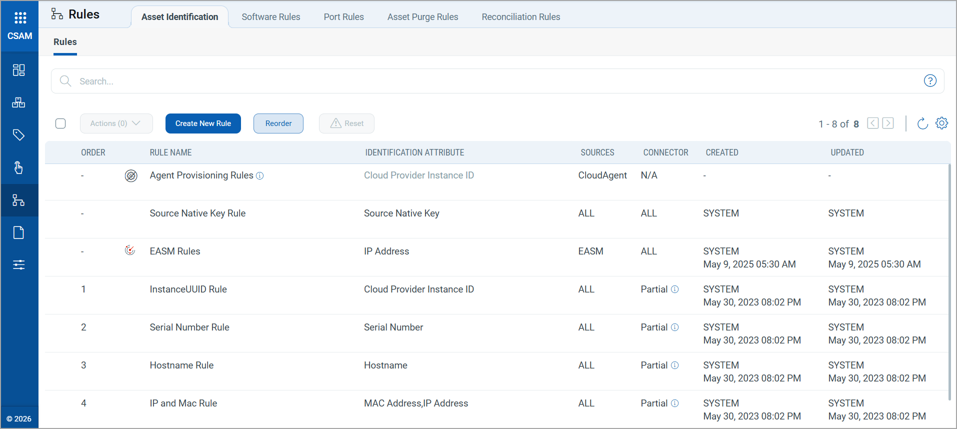The width and height of the screenshot is (957, 429).
Task: Open the Configuration sliders sidebar icon
Action: pos(19,264)
